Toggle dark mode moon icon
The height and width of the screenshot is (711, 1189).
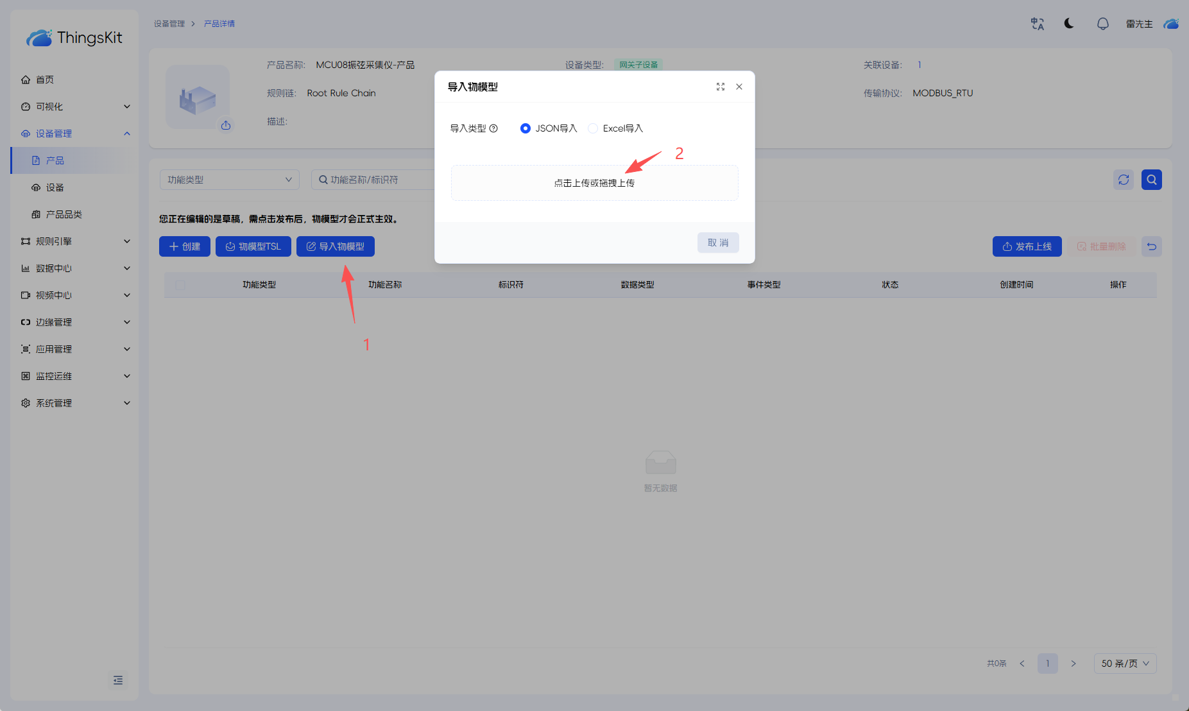(1069, 24)
